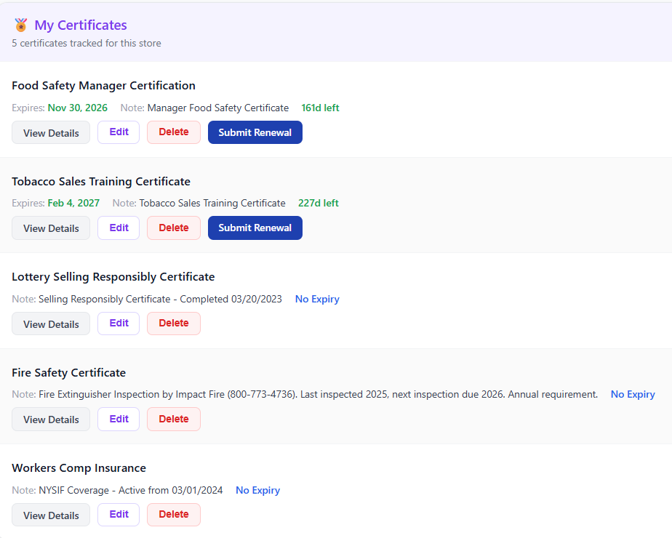View Details for Workers Comp Insurance

(51, 515)
